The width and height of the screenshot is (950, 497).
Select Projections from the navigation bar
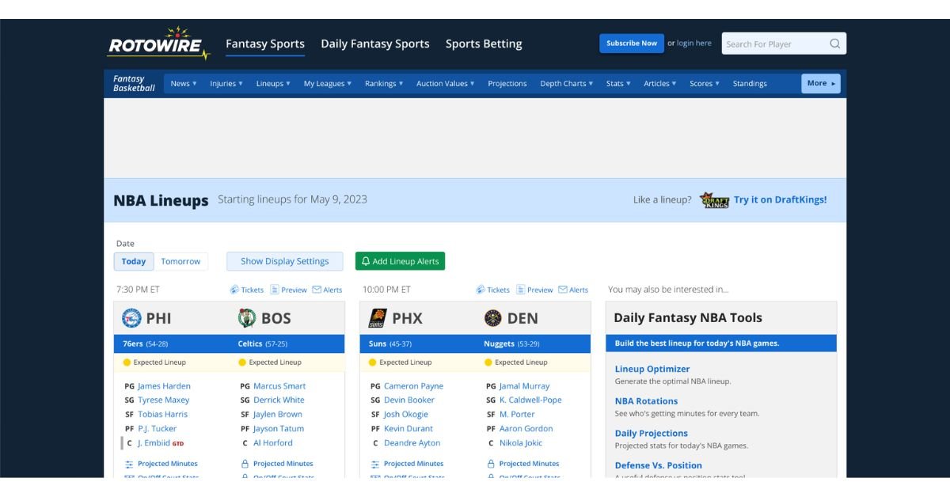(507, 83)
